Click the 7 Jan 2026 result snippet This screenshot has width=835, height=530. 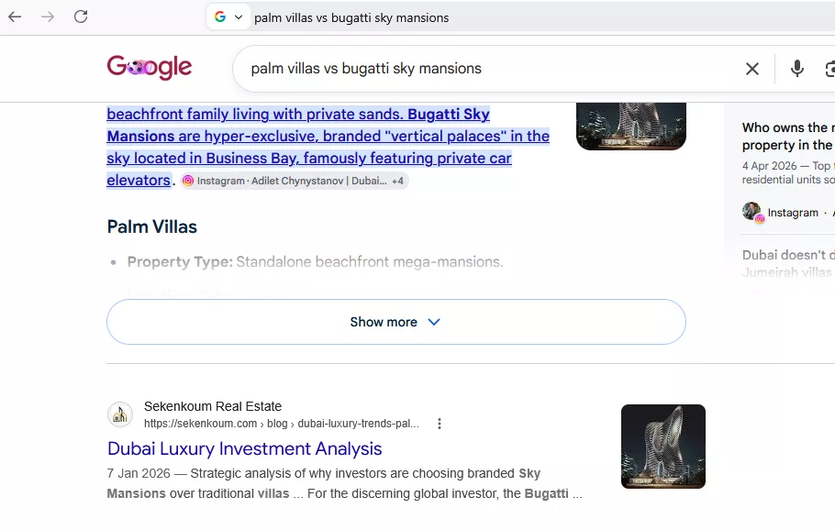click(344, 483)
